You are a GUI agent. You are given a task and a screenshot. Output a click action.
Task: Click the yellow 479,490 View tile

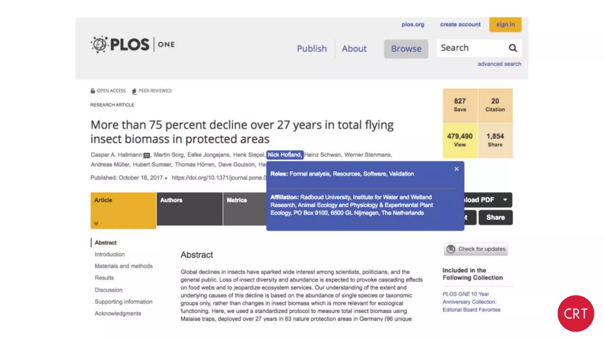point(459,140)
